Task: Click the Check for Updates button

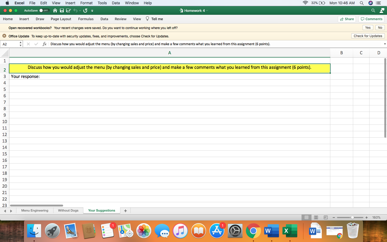Action: pyautogui.click(x=368, y=36)
